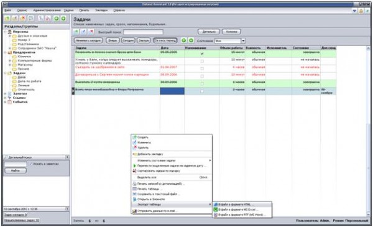Expand the Компьютерные фирмы folder node
This screenshot has width=373, height=227.
pyautogui.click(x=10, y=61)
